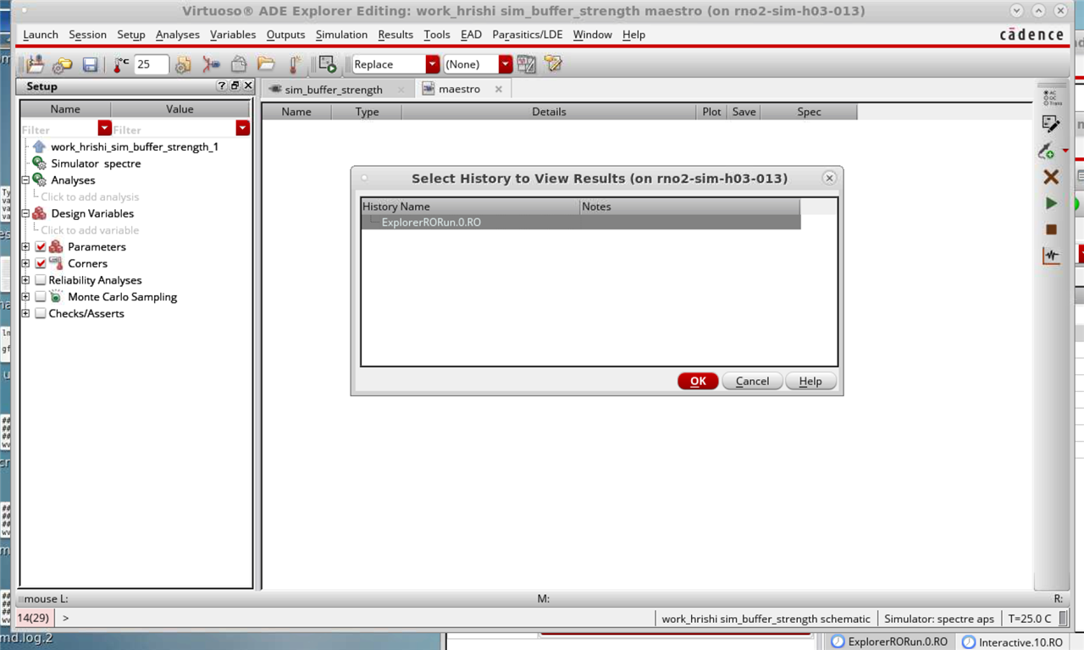Open the red dropdown arrow beside add probe icon

coord(1065,151)
